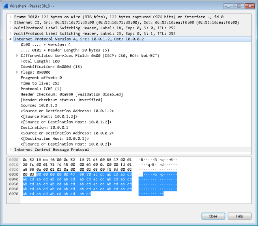Viewport: 258px width, 226px height.
Task: Select 'Source or Destination Address: 10.0.0.2' line
Action: point(67,133)
